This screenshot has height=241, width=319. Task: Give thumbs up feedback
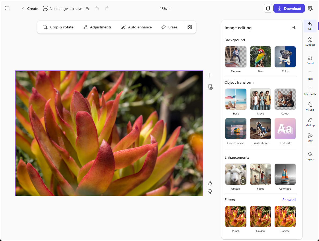click(210, 183)
